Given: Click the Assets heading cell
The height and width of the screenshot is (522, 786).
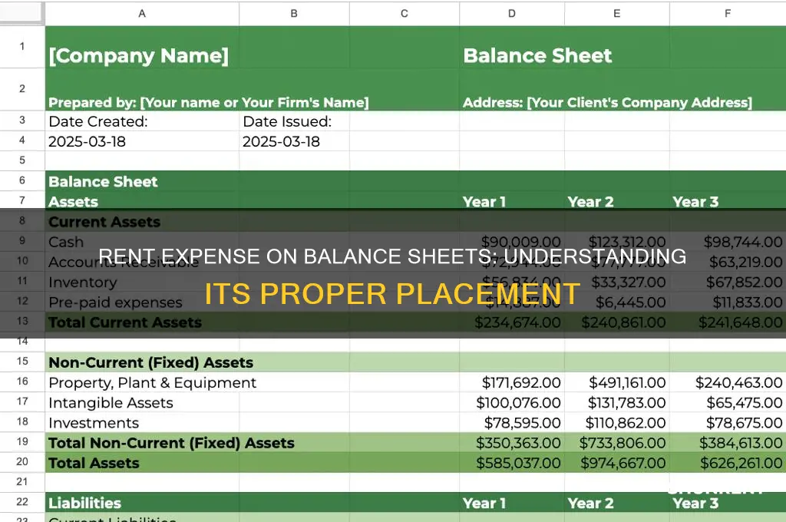Looking at the screenshot, I should tap(73, 202).
